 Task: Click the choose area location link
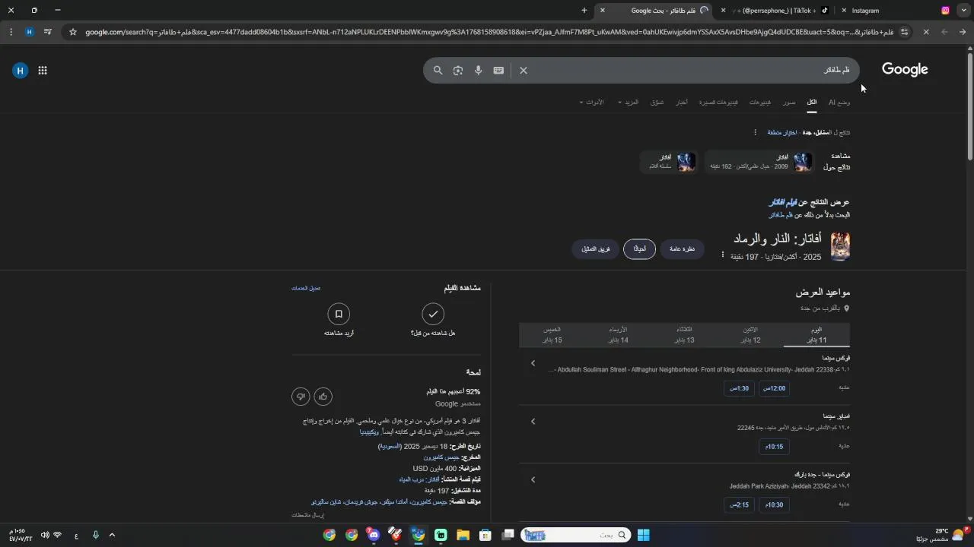pos(781,132)
